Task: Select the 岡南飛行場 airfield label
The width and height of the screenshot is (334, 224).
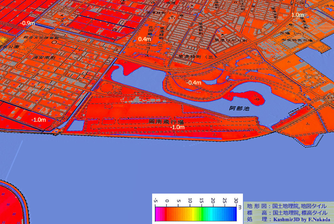Action: 166,122
